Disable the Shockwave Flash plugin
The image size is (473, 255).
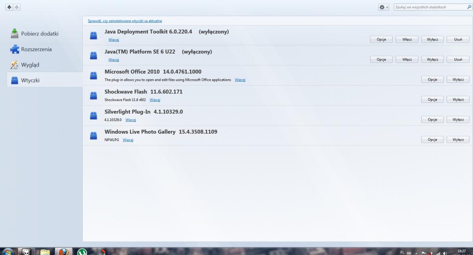tap(458, 100)
